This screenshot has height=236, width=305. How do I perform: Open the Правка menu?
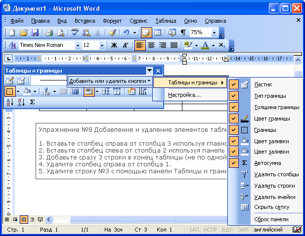pos(41,21)
